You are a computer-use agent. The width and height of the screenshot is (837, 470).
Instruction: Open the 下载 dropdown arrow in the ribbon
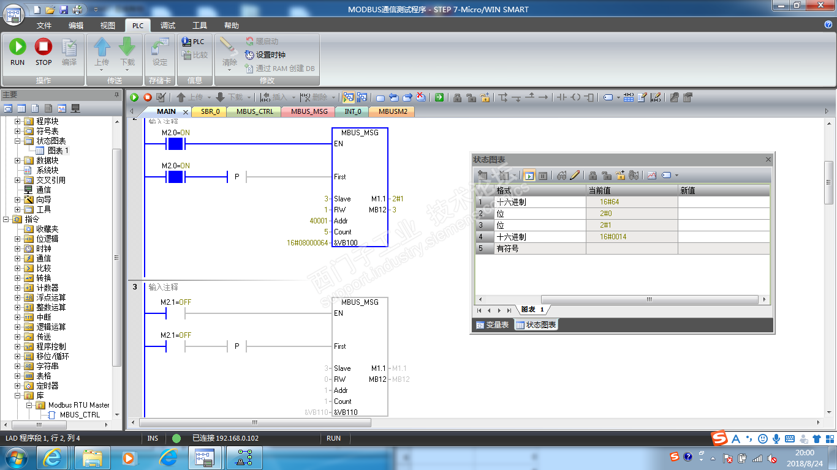pyautogui.click(x=127, y=69)
